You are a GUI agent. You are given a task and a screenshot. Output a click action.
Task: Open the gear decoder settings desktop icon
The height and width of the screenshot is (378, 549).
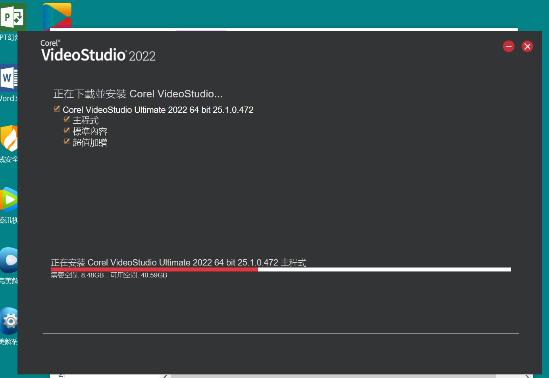coord(9,321)
